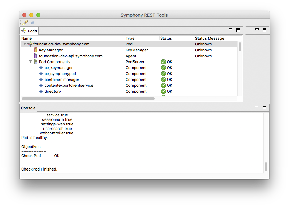The image size is (289, 207).
Task: Click the 'service true' console line
Action: pyautogui.click(x=57, y=115)
